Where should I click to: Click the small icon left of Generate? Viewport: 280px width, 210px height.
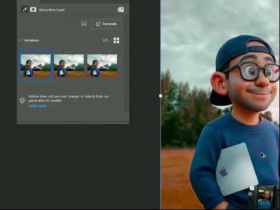[84, 24]
